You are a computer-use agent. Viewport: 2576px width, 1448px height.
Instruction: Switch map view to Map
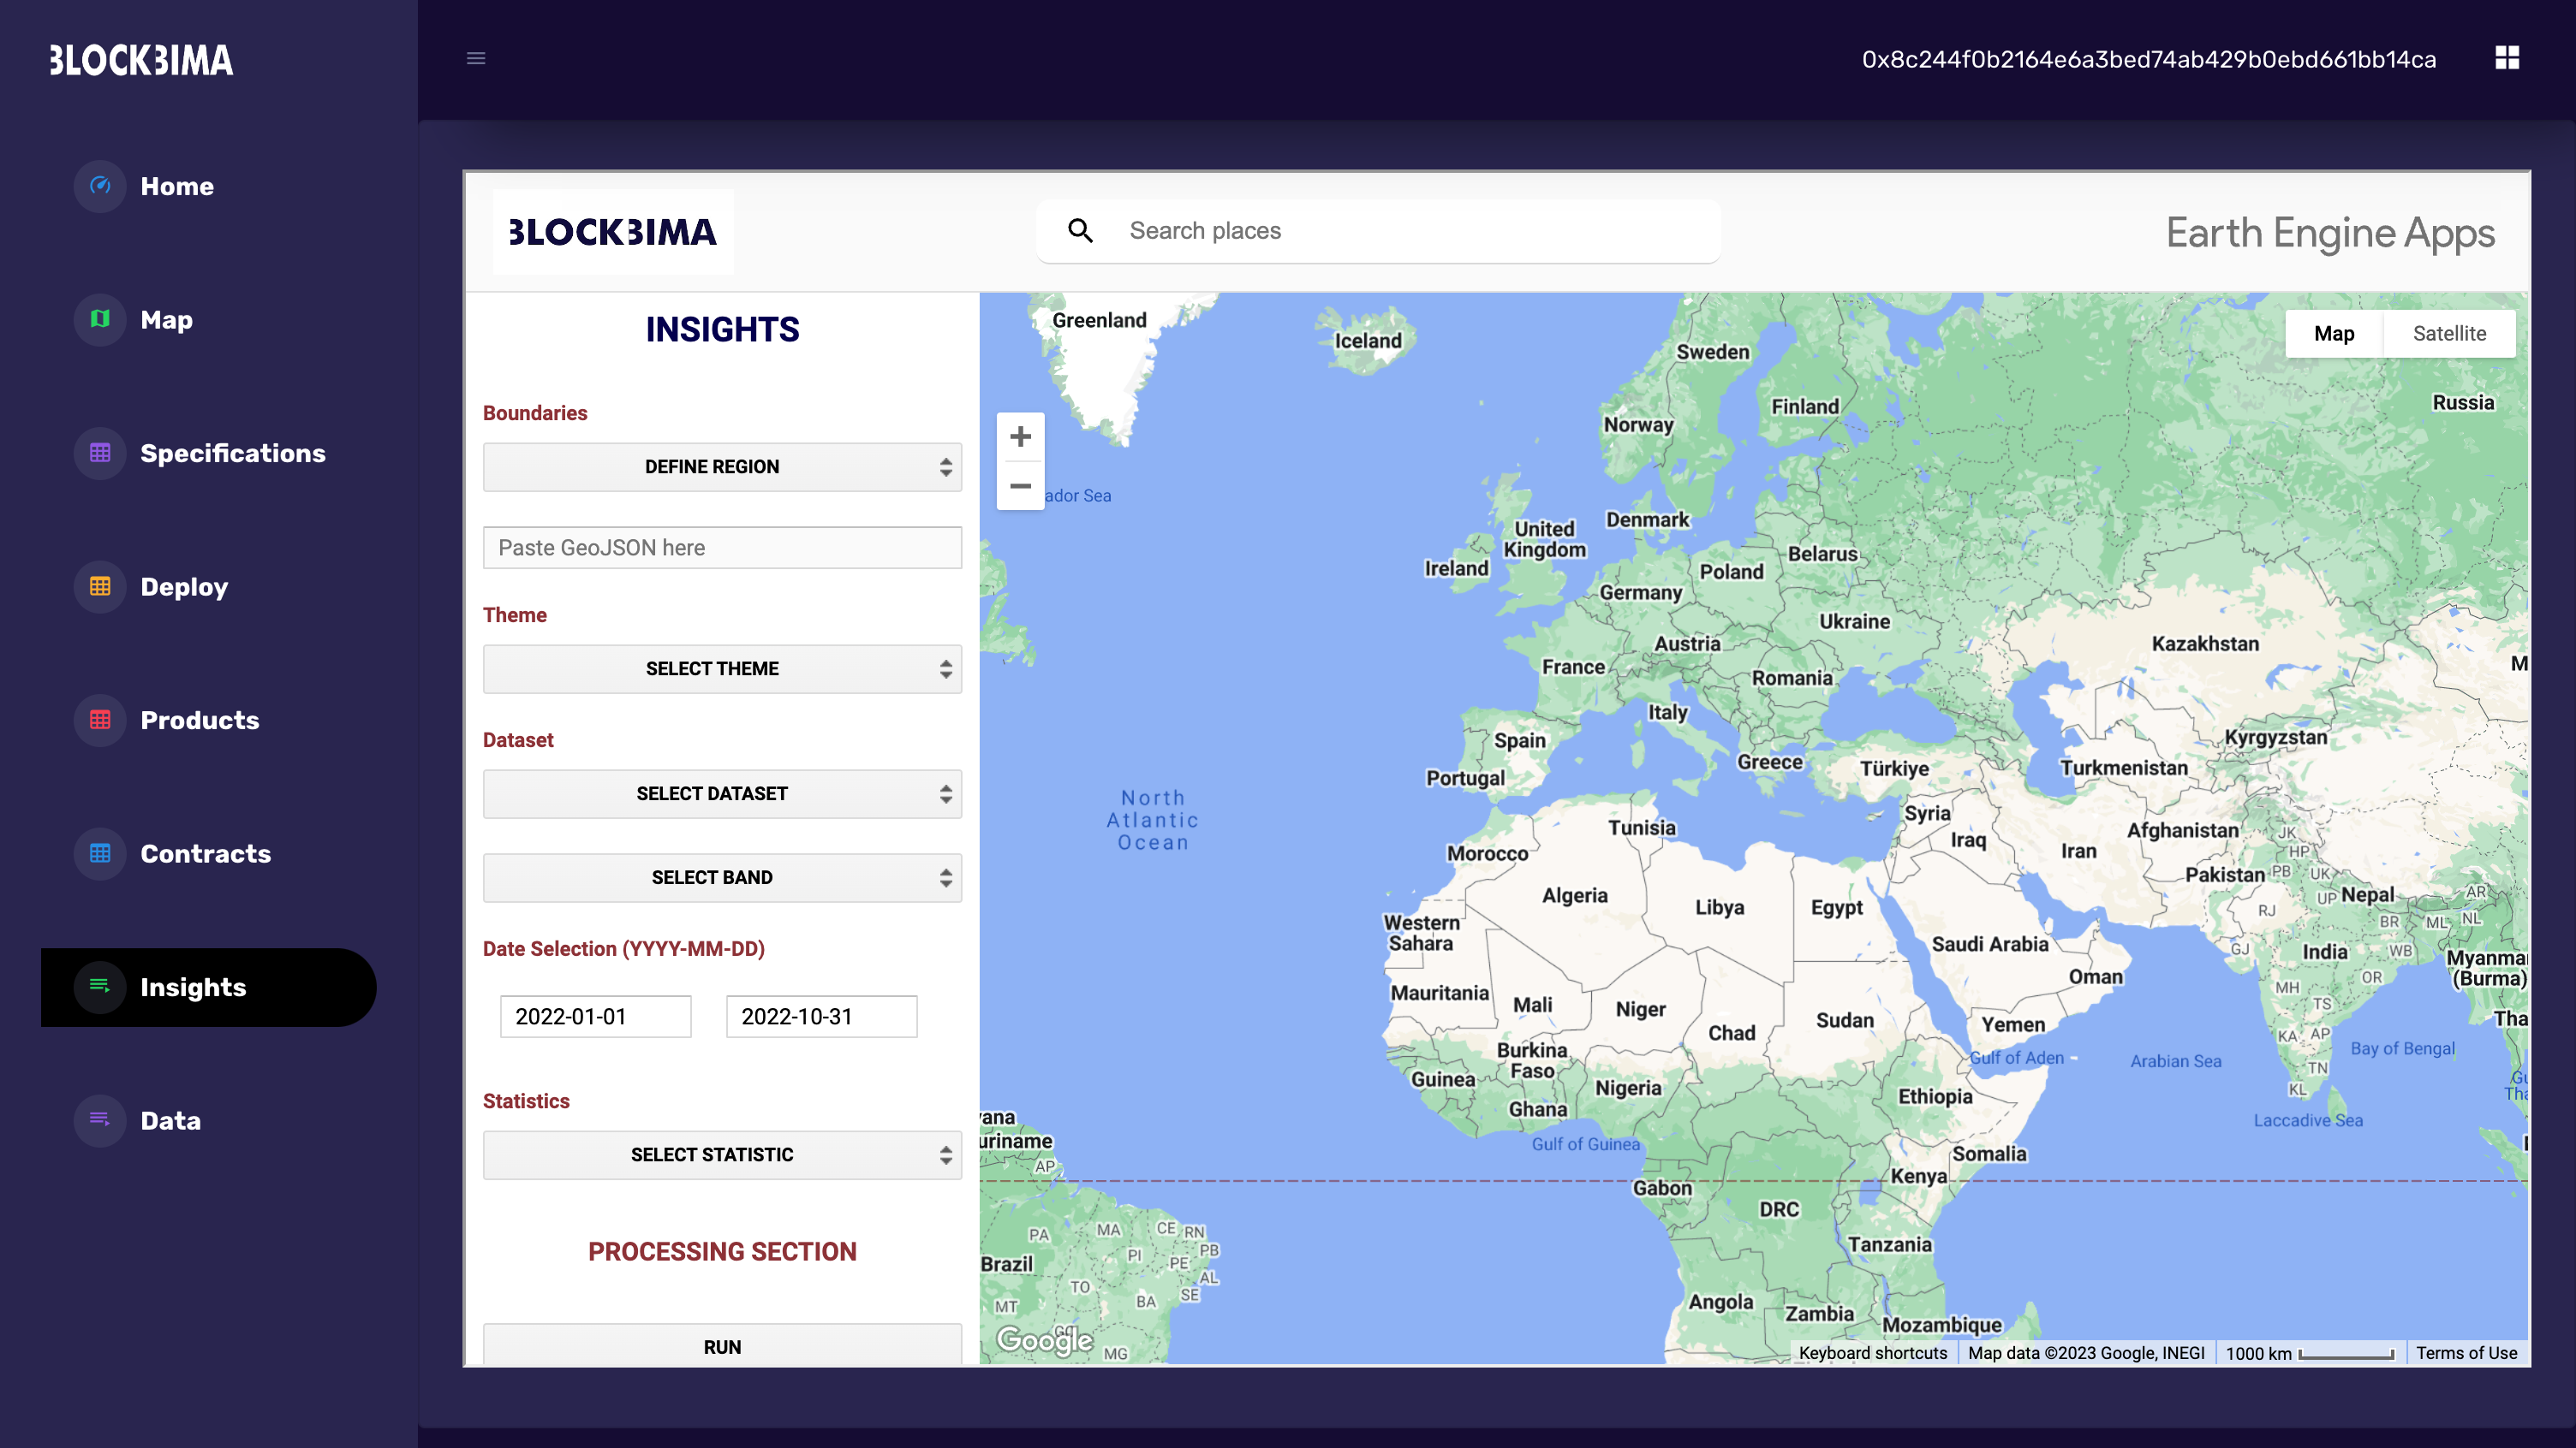point(2333,334)
